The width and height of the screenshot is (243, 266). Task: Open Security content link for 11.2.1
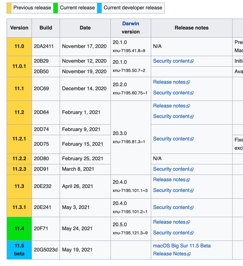pos(173,139)
